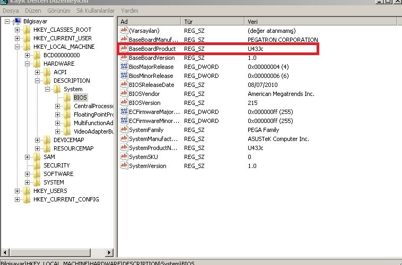Expand the HKEY_CLASSES_ROOT key
Viewport: 402px width, 265px height.
18,30
